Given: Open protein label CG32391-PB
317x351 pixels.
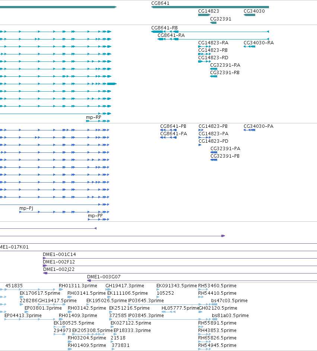Looking at the screenshot, I should (x=225, y=156).
